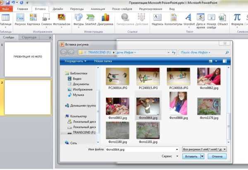Open the file name history dropdown

[x=177, y=149]
